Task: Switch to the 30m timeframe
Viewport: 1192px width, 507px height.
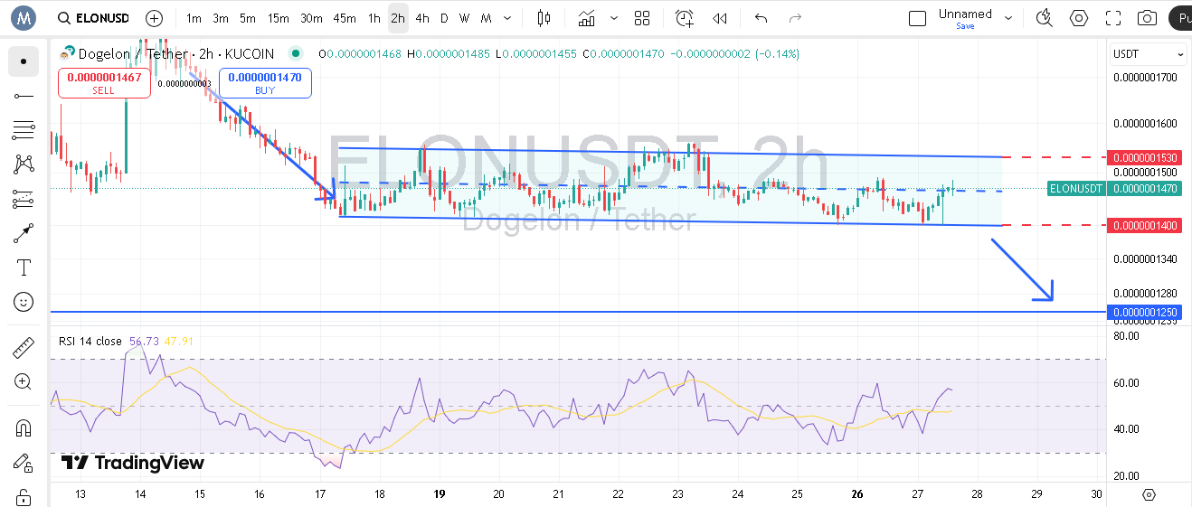Action: (311, 18)
